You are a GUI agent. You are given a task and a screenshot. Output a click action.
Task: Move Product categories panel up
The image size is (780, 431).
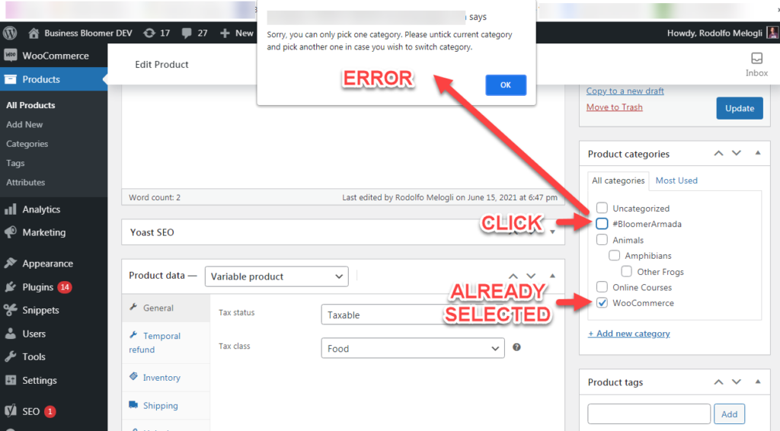(719, 154)
